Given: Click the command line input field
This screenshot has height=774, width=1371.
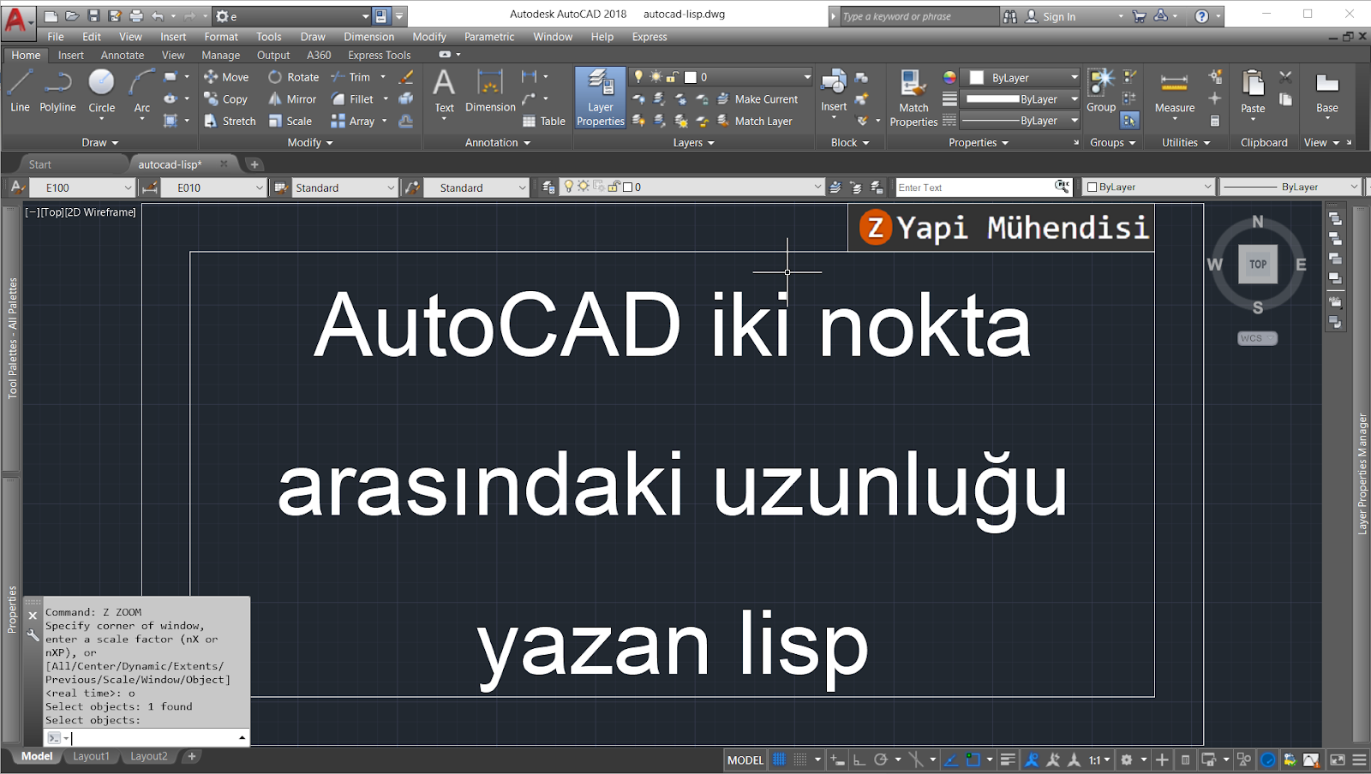Looking at the screenshot, I should pyautogui.click(x=156, y=737).
